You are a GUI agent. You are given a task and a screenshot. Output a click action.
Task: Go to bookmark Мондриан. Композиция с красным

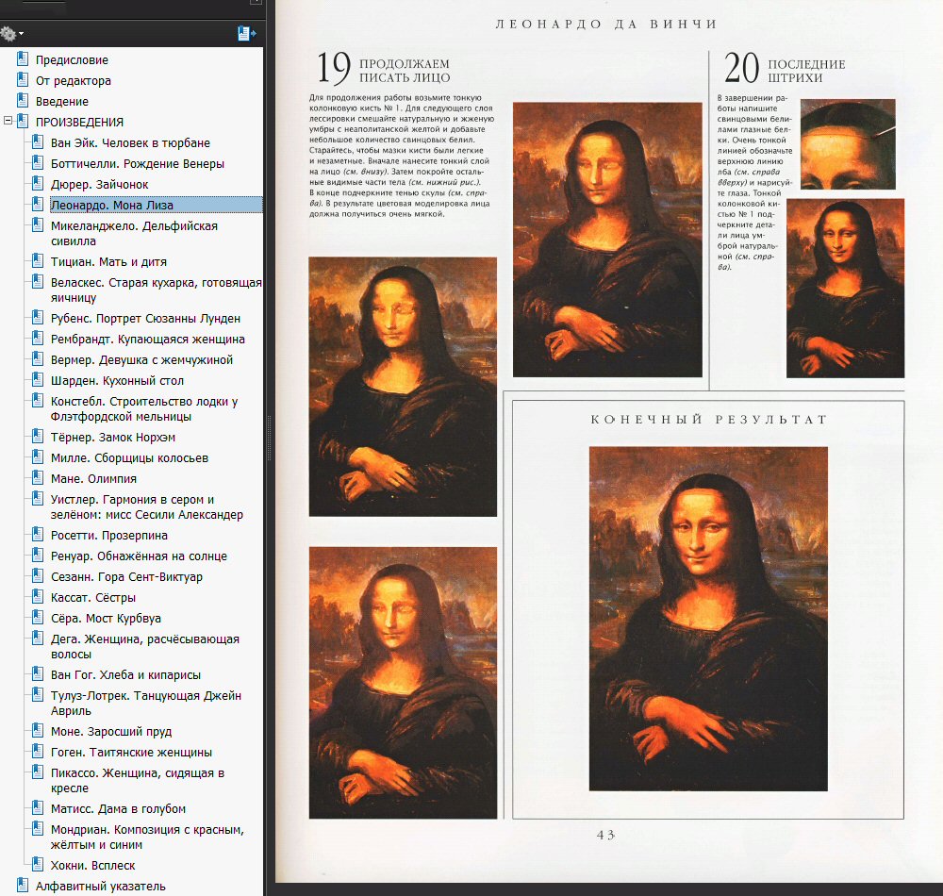[147, 838]
